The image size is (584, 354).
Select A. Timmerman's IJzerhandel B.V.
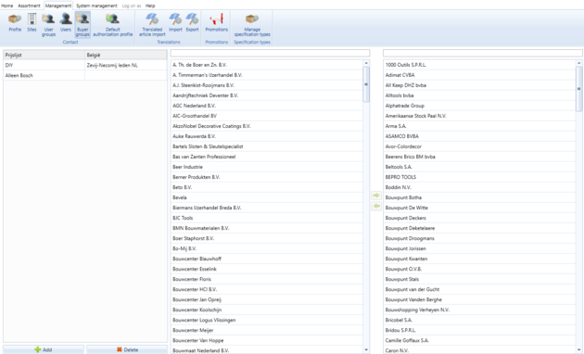266,75
